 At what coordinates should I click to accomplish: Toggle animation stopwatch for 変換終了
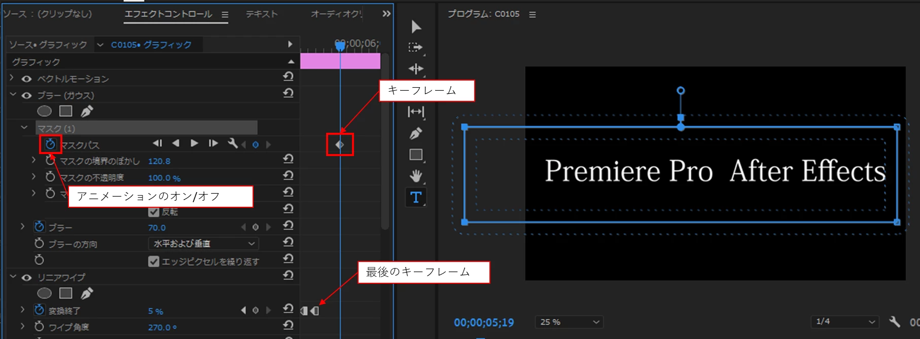tap(39, 310)
